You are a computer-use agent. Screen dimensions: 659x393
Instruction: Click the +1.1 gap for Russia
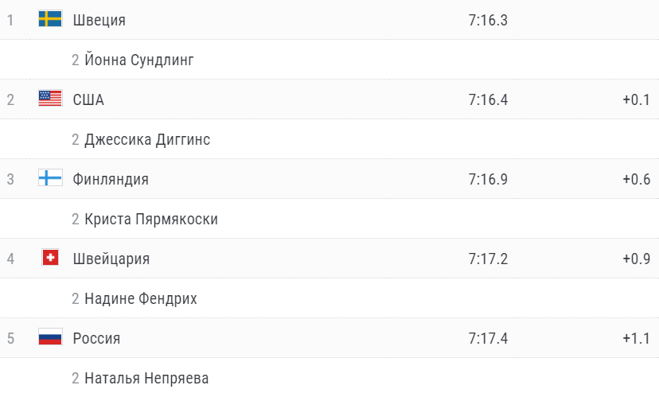pyautogui.click(x=636, y=338)
